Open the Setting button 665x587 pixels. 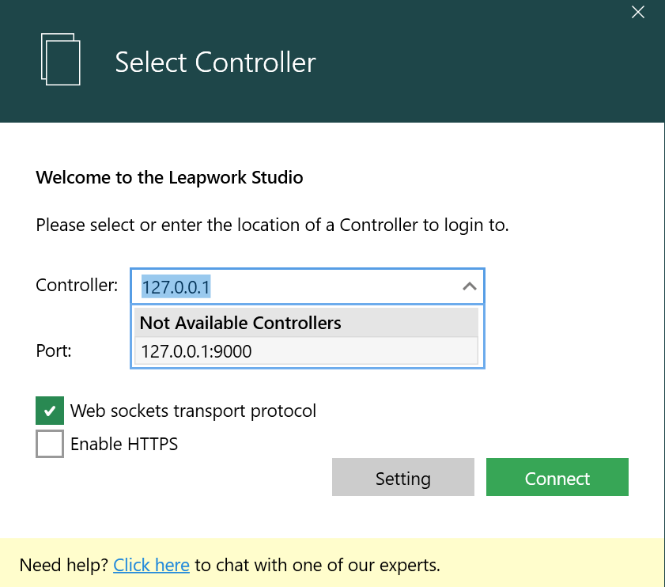pyautogui.click(x=402, y=478)
